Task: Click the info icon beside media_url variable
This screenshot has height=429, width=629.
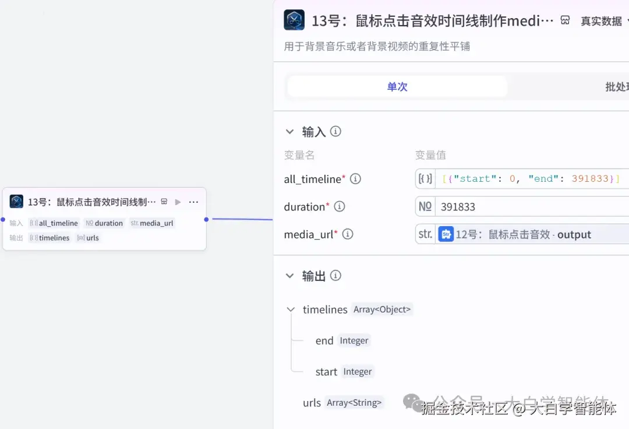Action: pos(347,234)
